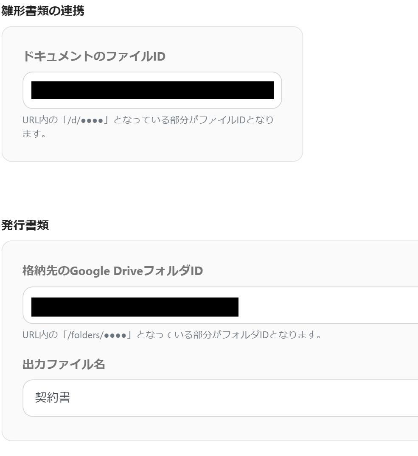Click the 出力ファイル名 label

[64, 364]
